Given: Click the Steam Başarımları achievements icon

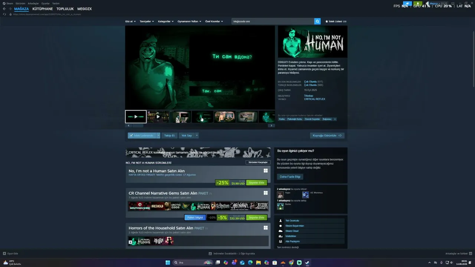Looking at the screenshot, I should point(281,226).
